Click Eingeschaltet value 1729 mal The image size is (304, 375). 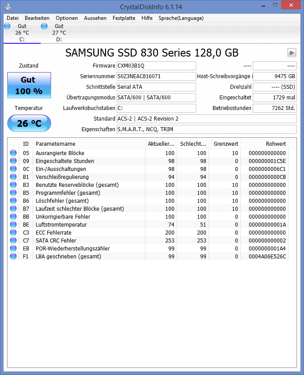coord(275,97)
